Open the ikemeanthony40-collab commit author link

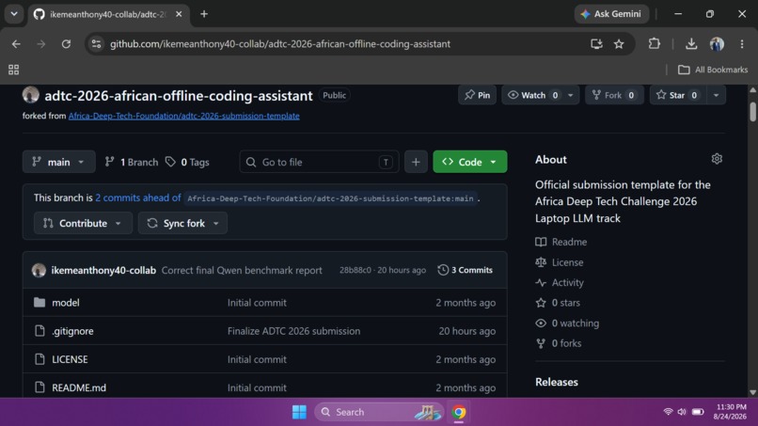coord(103,270)
